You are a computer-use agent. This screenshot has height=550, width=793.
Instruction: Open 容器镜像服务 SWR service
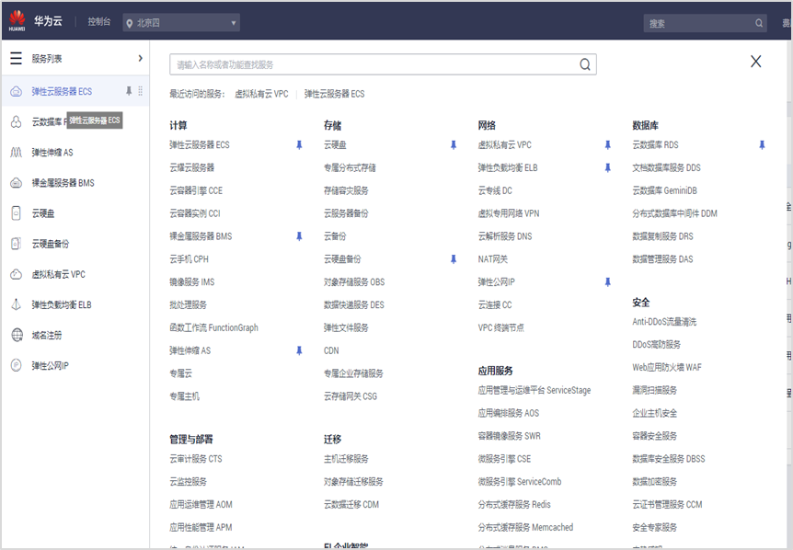point(509,436)
